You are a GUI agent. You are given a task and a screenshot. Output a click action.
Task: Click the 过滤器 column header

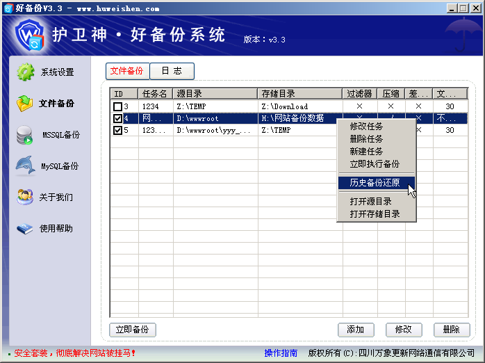(360, 94)
